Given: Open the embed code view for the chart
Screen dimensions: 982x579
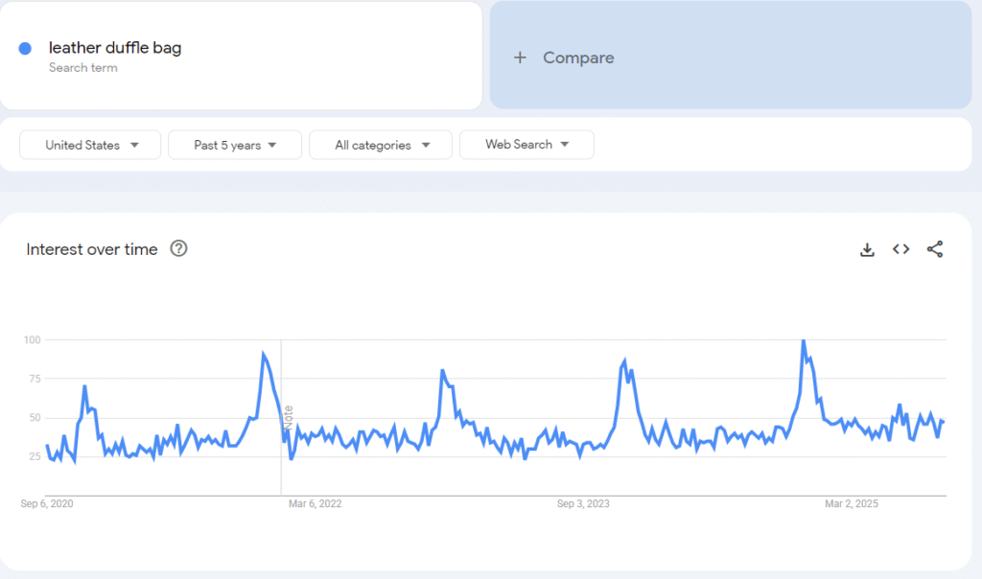Looking at the screenshot, I should coord(900,249).
